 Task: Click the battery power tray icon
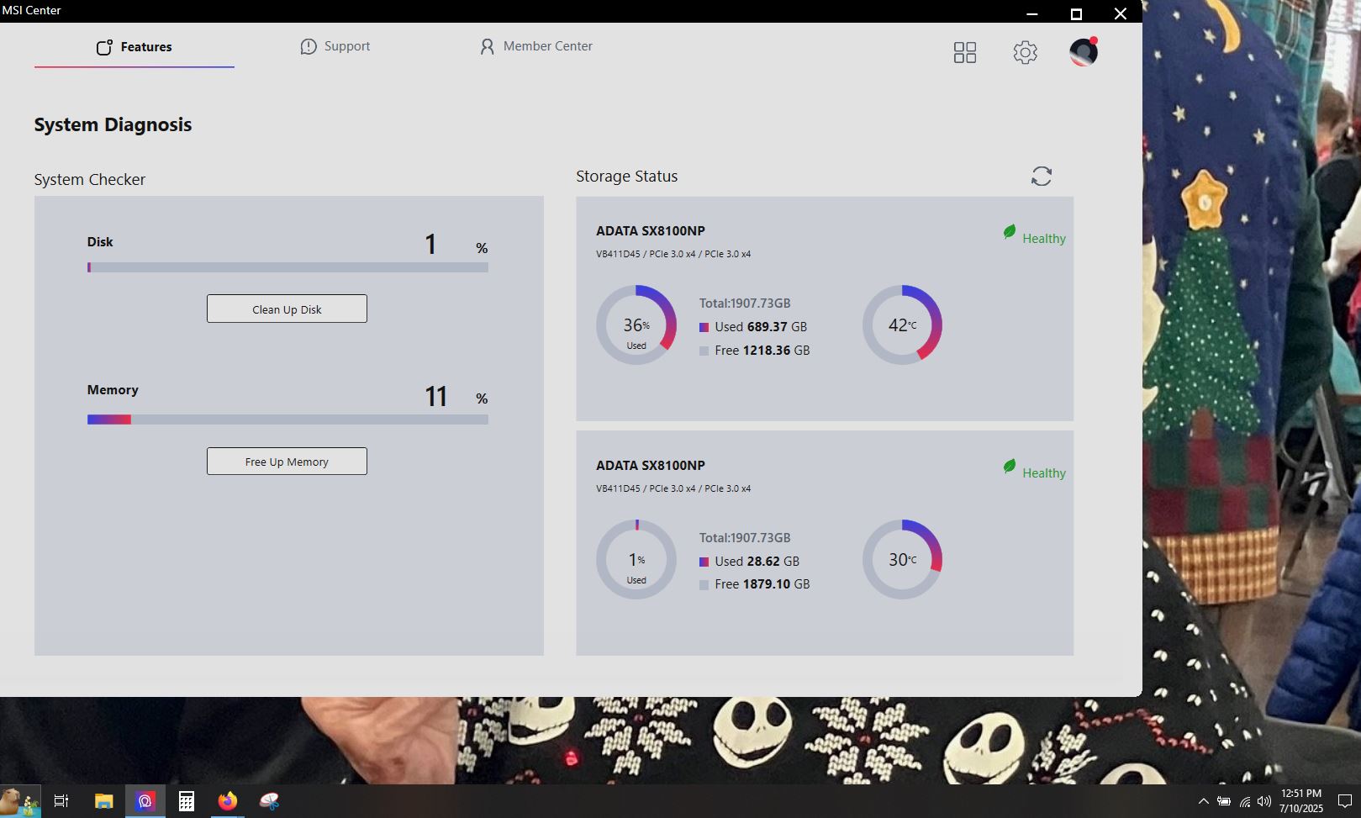(1224, 801)
